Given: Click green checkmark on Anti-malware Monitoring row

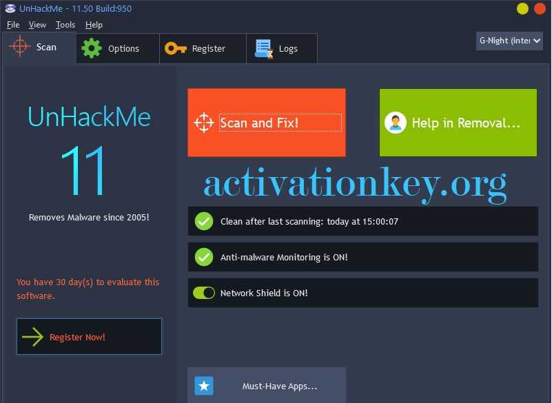Looking at the screenshot, I should 203,257.
